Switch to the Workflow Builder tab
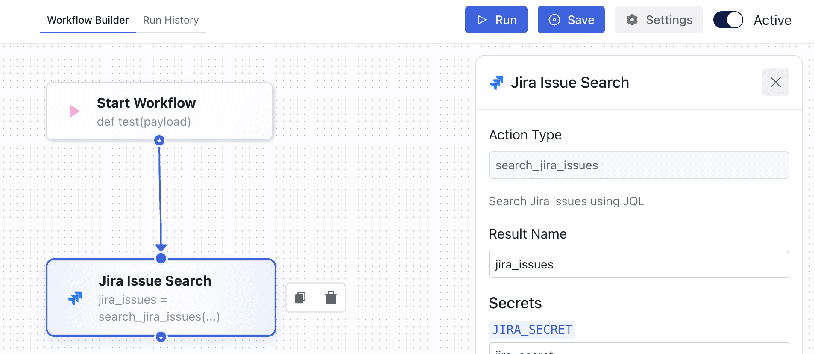The height and width of the screenshot is (354, 815). 88,20
